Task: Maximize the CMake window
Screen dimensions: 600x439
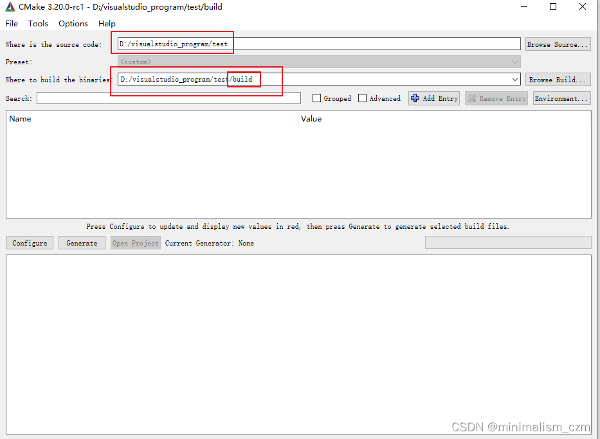Action: click(553, 7)
